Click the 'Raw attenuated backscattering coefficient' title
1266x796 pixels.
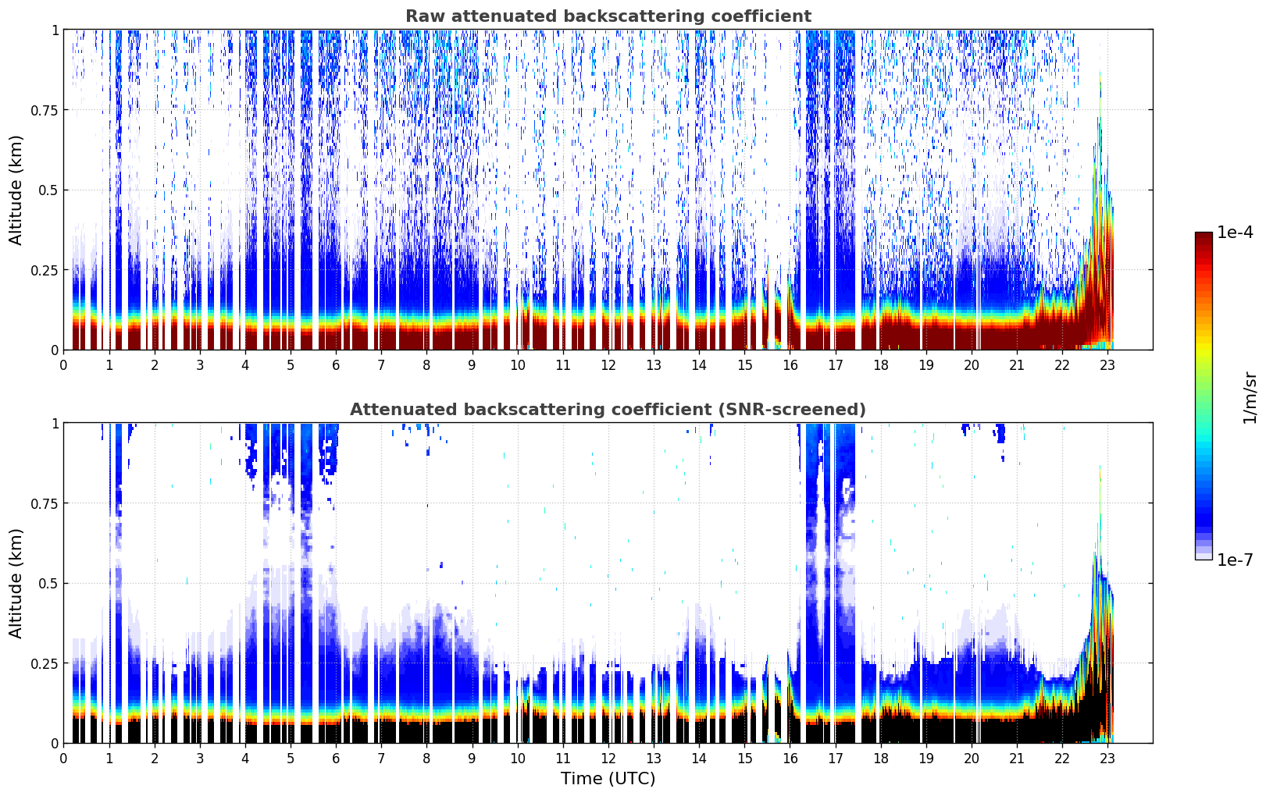pyautogui.click(x=608, y=16)
